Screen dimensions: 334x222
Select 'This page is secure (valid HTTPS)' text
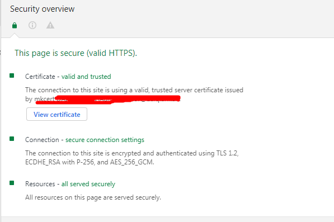[x=76, y=53]
